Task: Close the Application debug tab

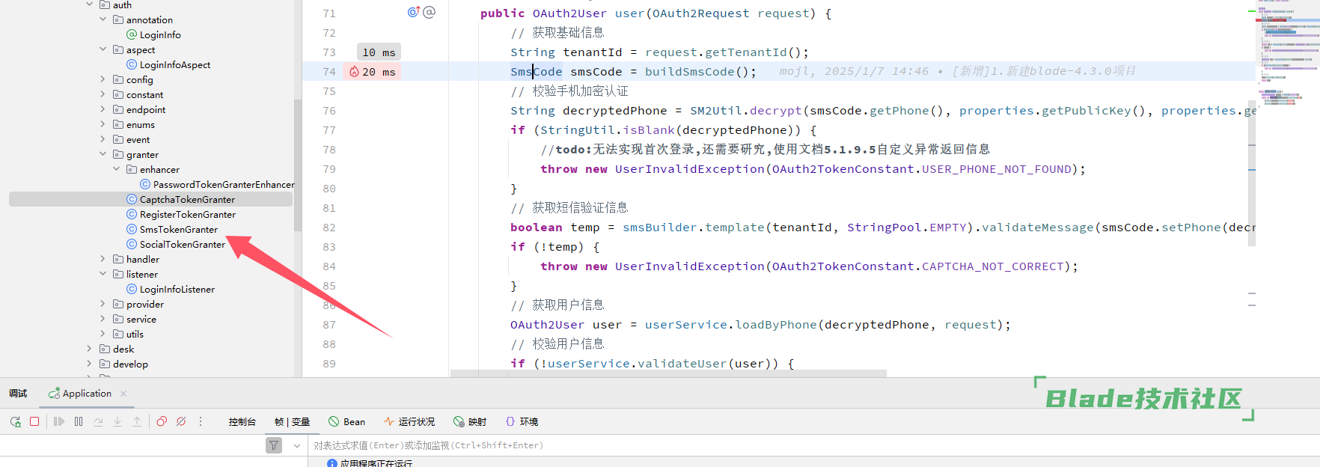Action: tap(123, 394)
